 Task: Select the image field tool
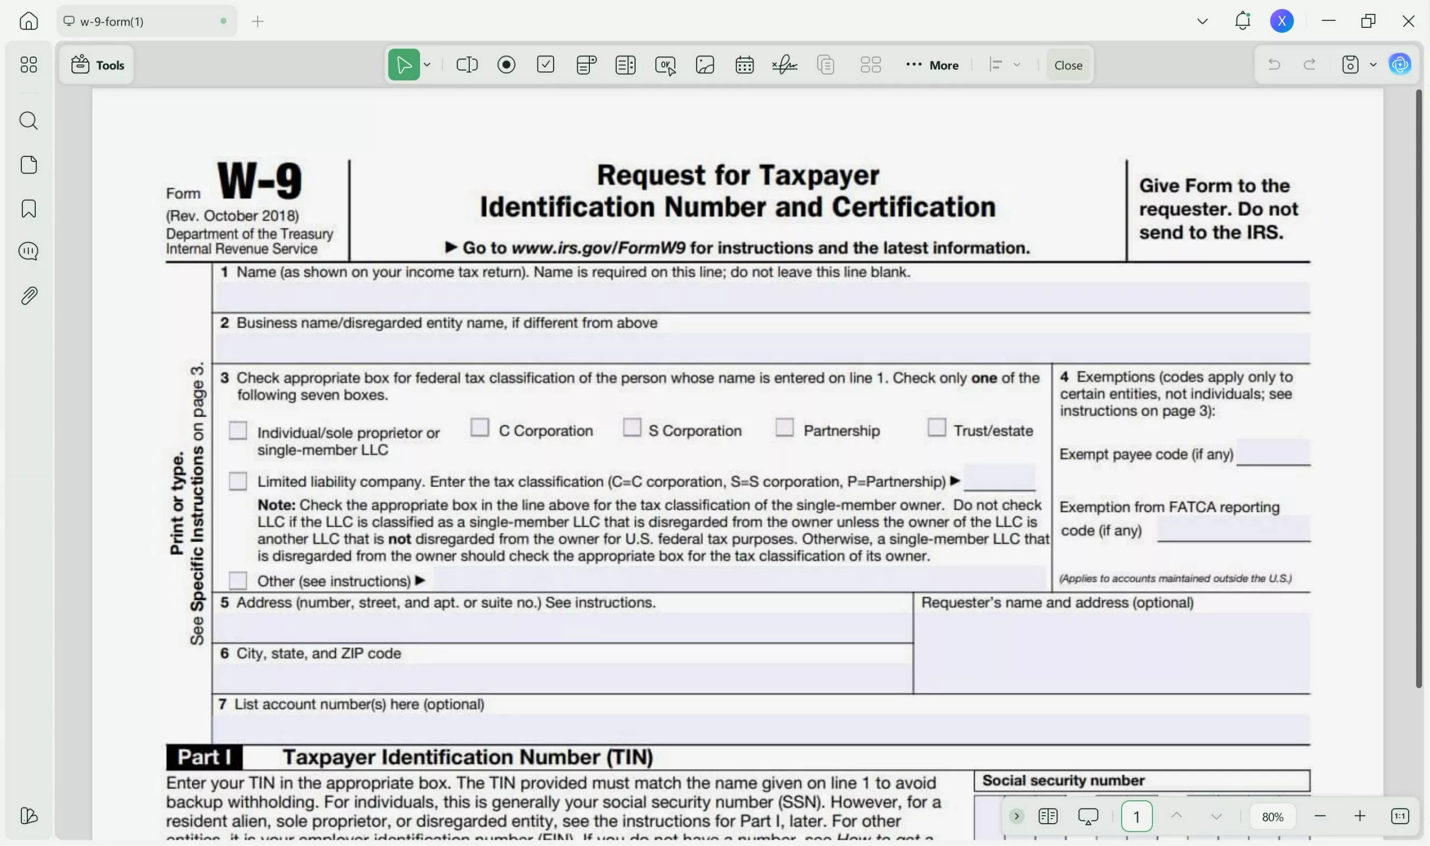[705, 64]
